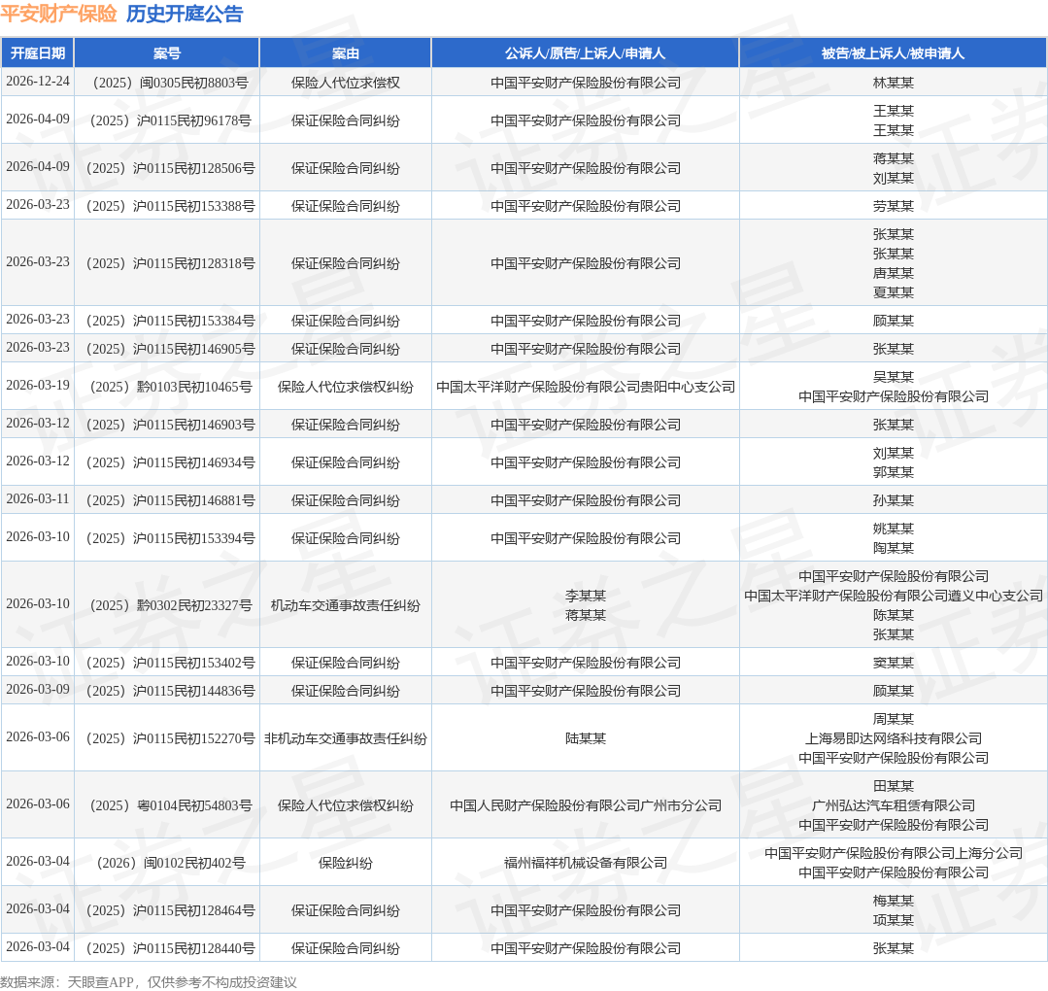Image resolution: width=1048 pixels, height=991 pixels.
Task: Click case number (2025)黔0302民初23327号
Action: (166, 606)
